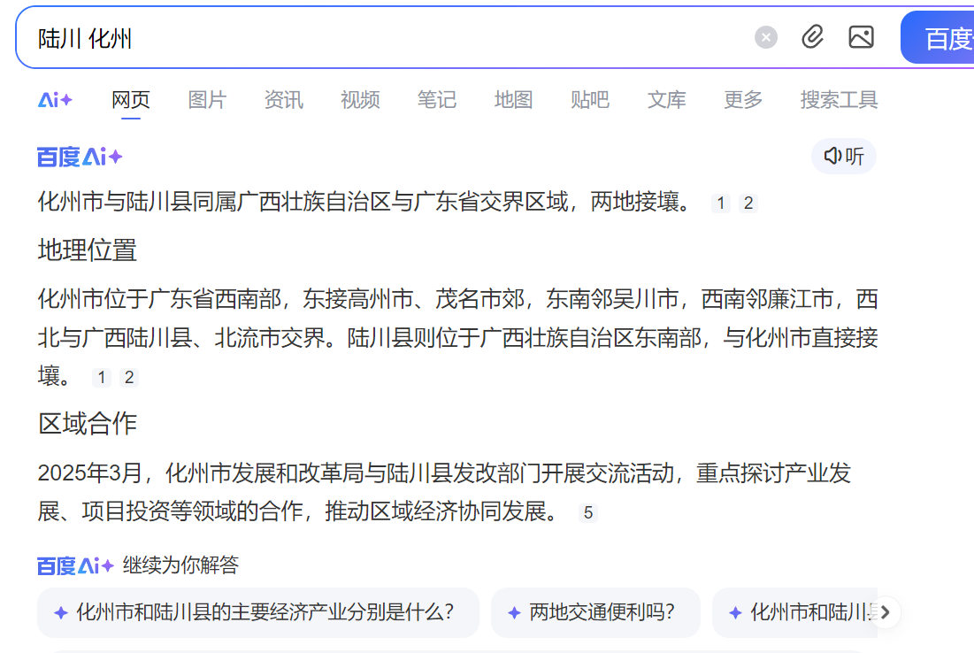Switch to the 图片 tab
This screenshot has width=974, height=653.
pyautogui.click(x=207, y=100)
